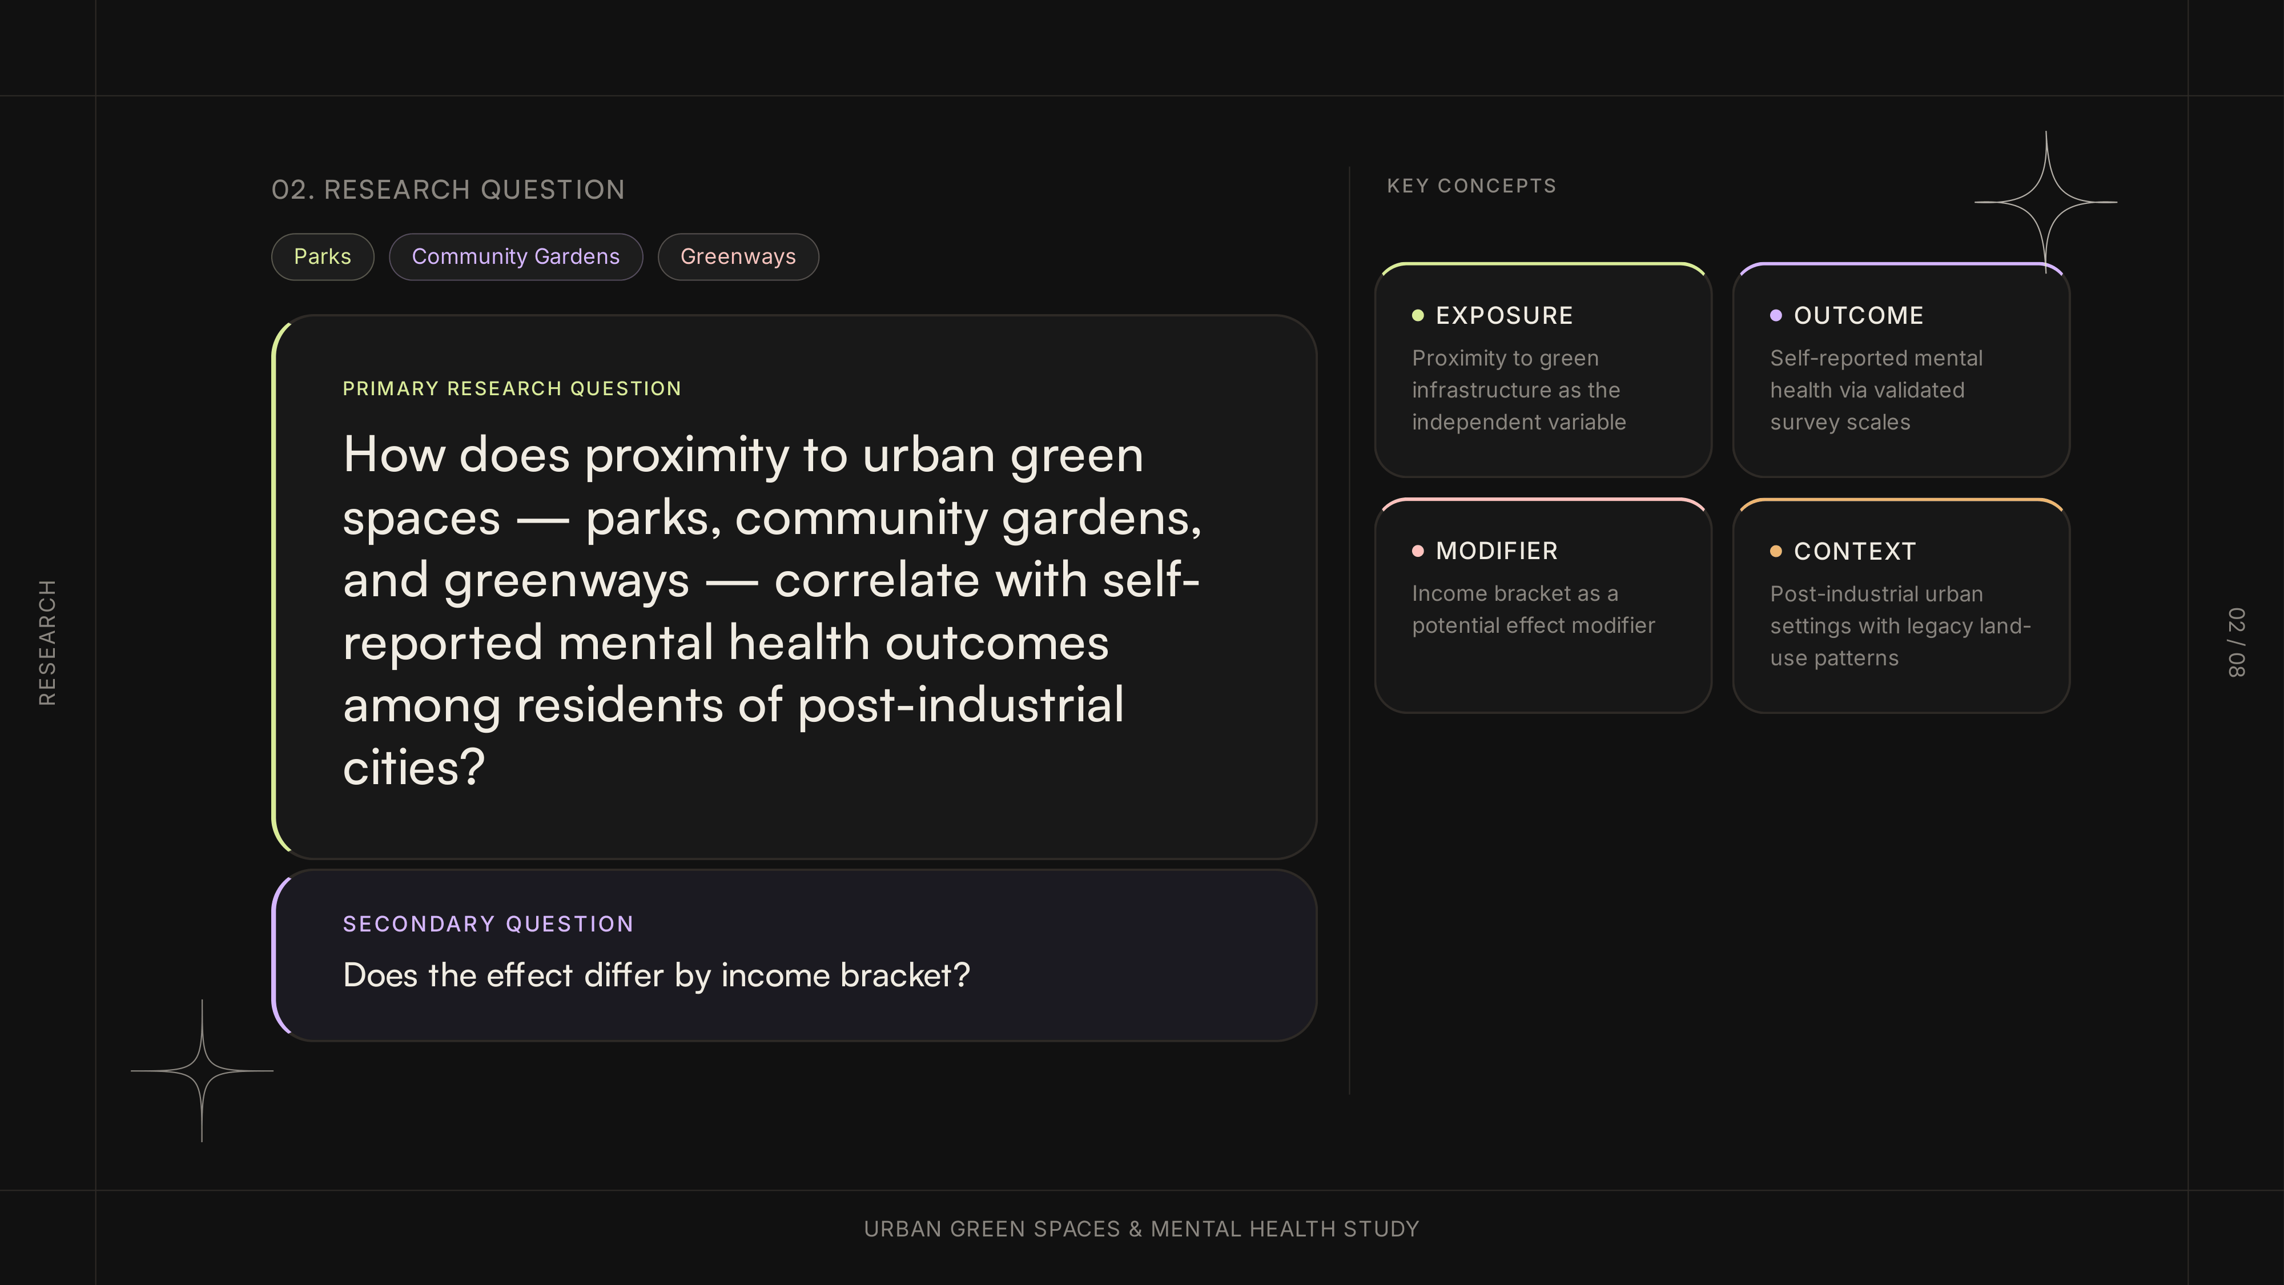Click the green dot beside EXPOSURE
Viewport: 2284px width, 1285px height.
tap(1418, 315)
